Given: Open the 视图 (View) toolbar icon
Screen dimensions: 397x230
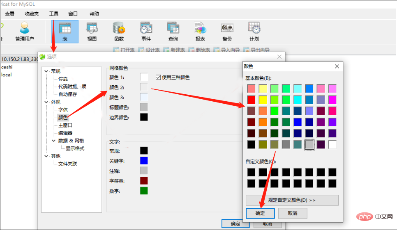Looking at the screenshot, I should pyautogui.click(x=92, y=32).
